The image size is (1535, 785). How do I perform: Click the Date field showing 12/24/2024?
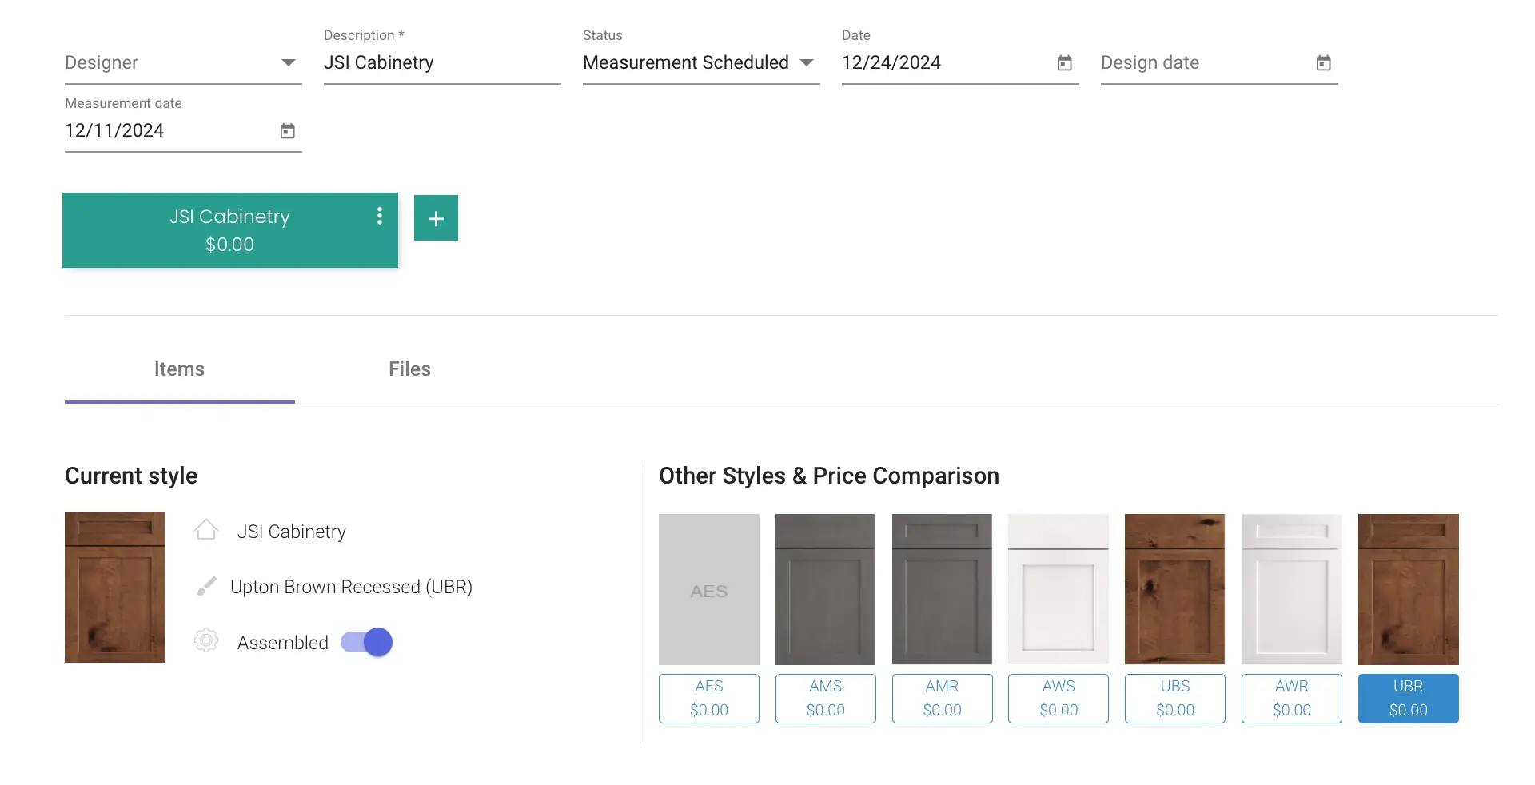960,62
